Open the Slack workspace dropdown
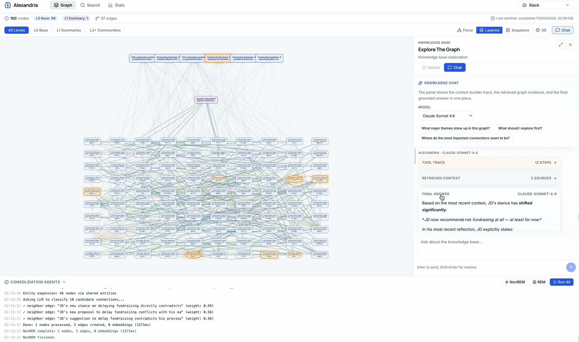 [x=545, y=5]
